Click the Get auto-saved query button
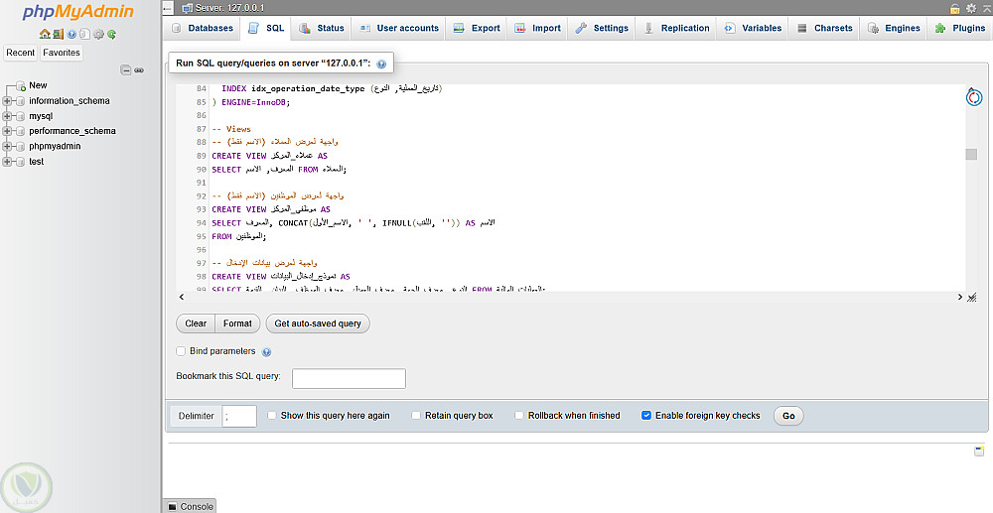993x513 pixels. 317,323
